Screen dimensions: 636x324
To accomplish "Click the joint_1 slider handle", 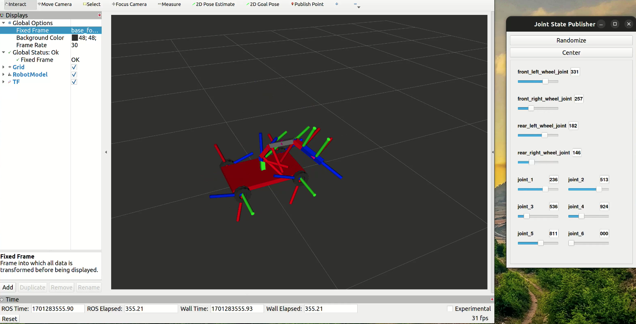I will [545, 189].
